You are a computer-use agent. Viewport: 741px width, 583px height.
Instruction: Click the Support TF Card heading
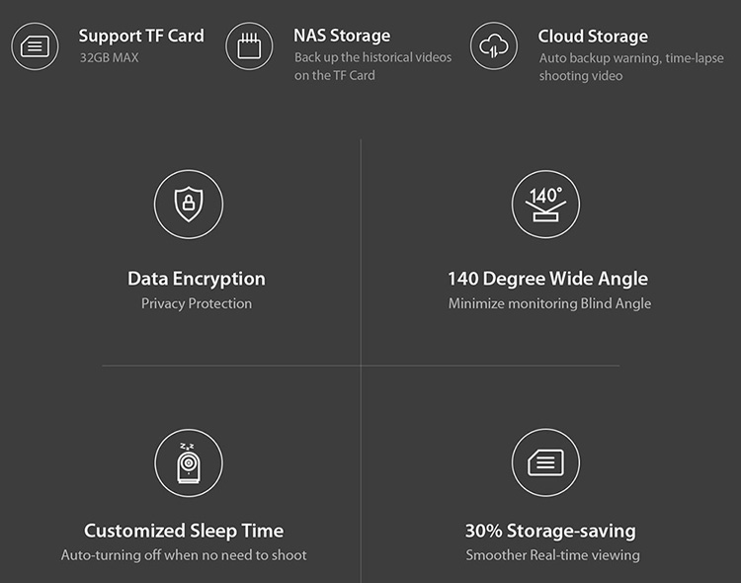pos(141,36)
